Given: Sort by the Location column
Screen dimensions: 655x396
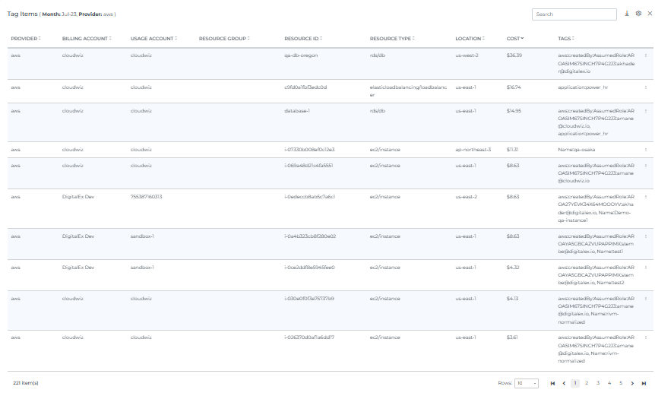Looking at the screenshot, I should (470, 38).
